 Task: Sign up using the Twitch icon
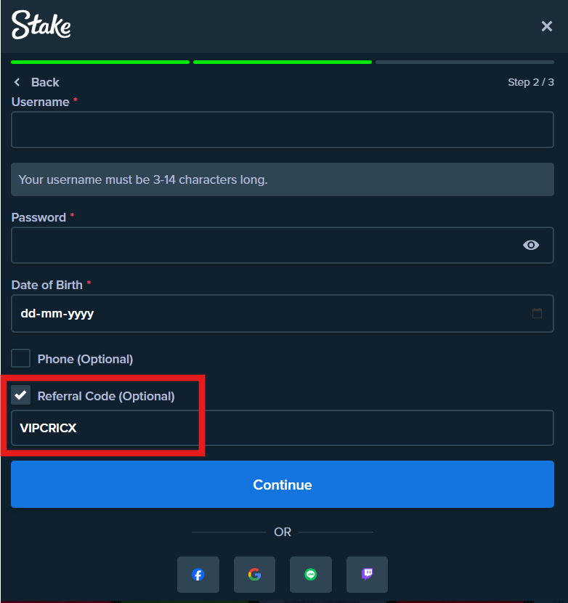coord(367,574)
